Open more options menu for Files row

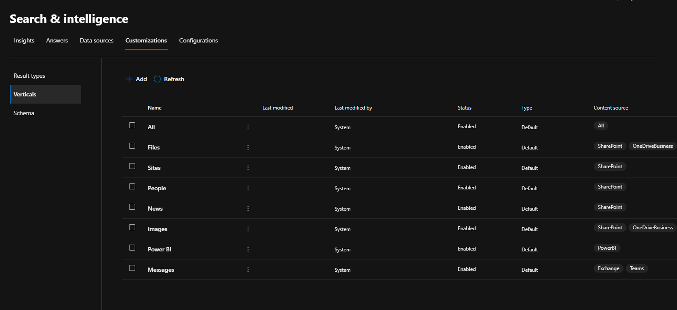(x=248, y=147)
